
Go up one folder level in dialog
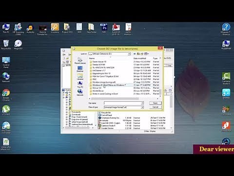point(138,54)
